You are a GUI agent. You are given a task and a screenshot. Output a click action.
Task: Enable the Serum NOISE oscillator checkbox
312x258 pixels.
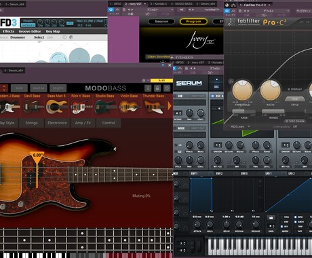pyautogui.click(x=176, y=128)
